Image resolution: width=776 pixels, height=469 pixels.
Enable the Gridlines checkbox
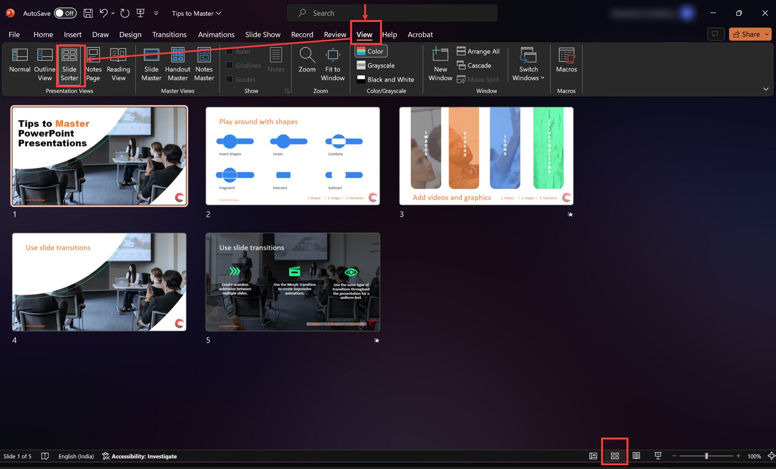click(229, 65)
